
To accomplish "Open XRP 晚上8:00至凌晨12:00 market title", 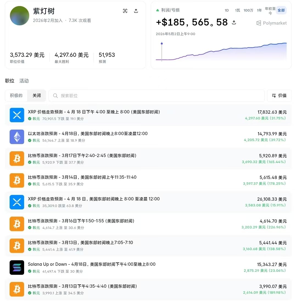I will pos(94,199).
